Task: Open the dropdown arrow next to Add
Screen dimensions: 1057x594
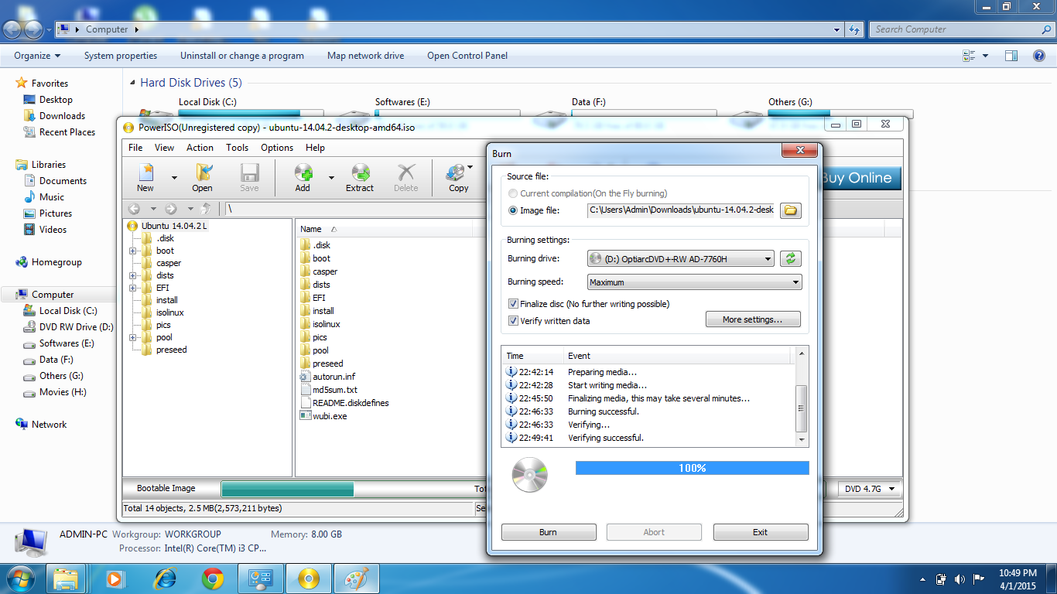Action: point(331,178)
